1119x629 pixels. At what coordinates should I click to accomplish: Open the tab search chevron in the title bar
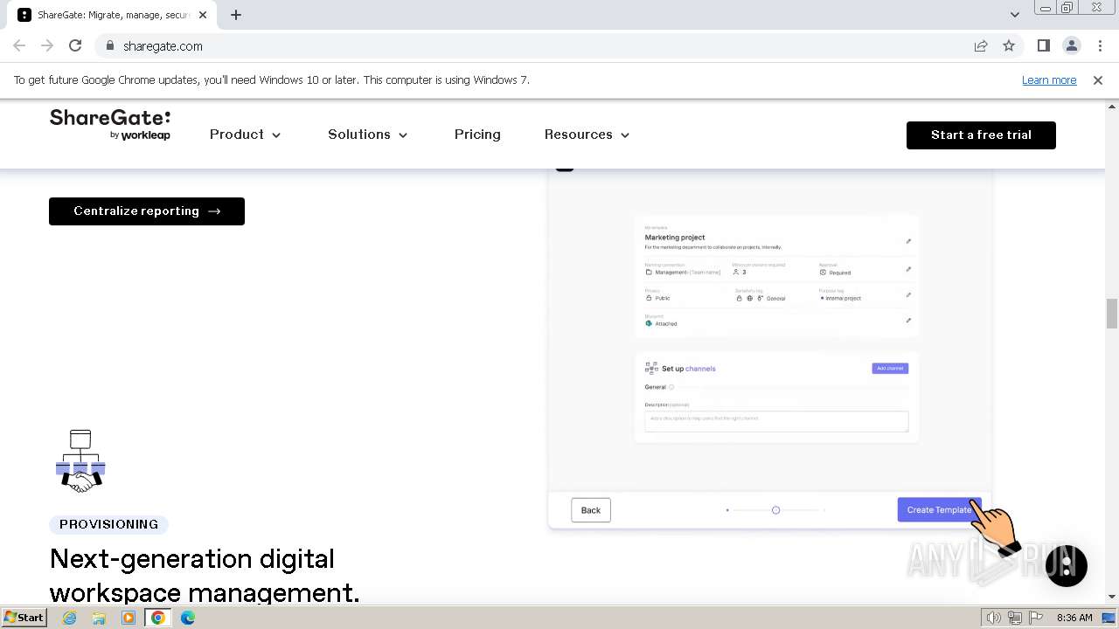[x=1014, y=15]
